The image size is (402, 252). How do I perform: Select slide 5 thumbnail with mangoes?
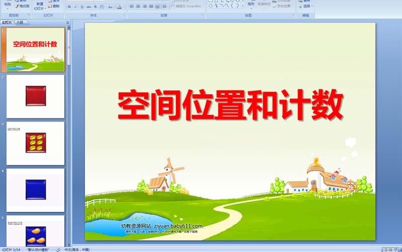coord(35,231)
